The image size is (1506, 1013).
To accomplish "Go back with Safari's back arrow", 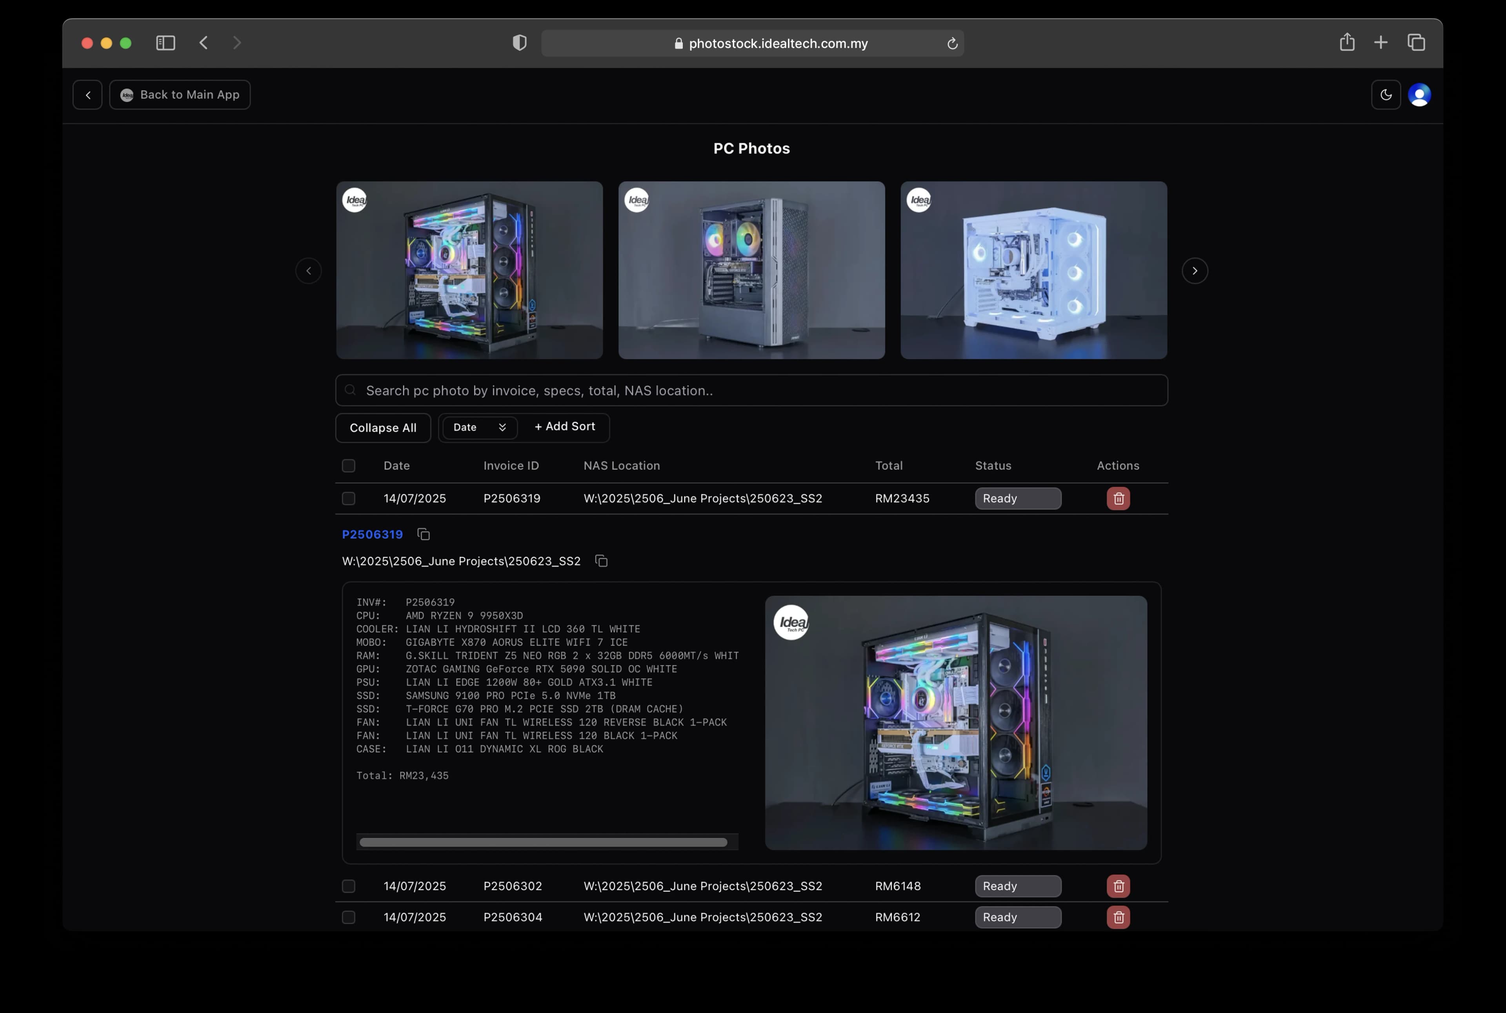I will point(204,43).
